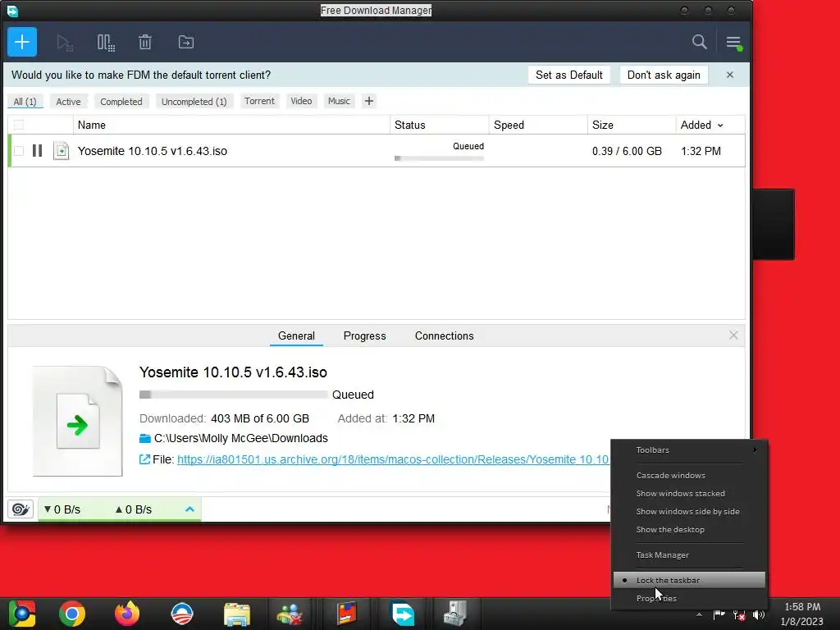Click the file type icon in Yosemite row
Screen dimensions: 840x630
pos(61,151)
